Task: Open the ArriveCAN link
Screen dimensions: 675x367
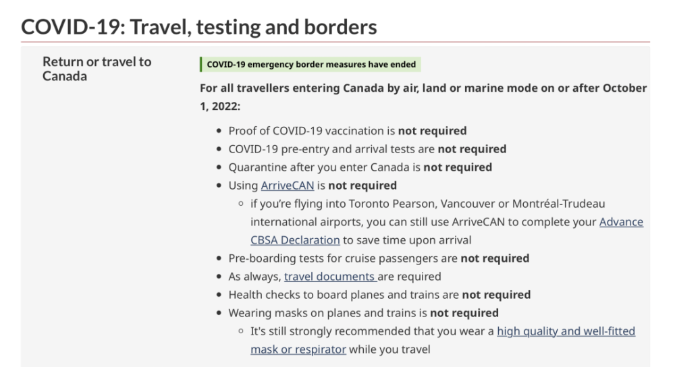Action: click(x=288, y=186)
